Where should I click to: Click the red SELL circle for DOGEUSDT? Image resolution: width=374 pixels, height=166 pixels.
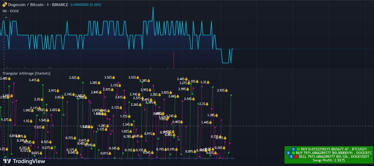[296, 156]
